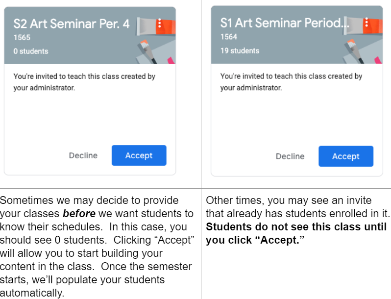Open the three-dot menu on S2 Art Seminar card
Image resolution: width=391 pixels, height=299 pixels.
(160, 23)
